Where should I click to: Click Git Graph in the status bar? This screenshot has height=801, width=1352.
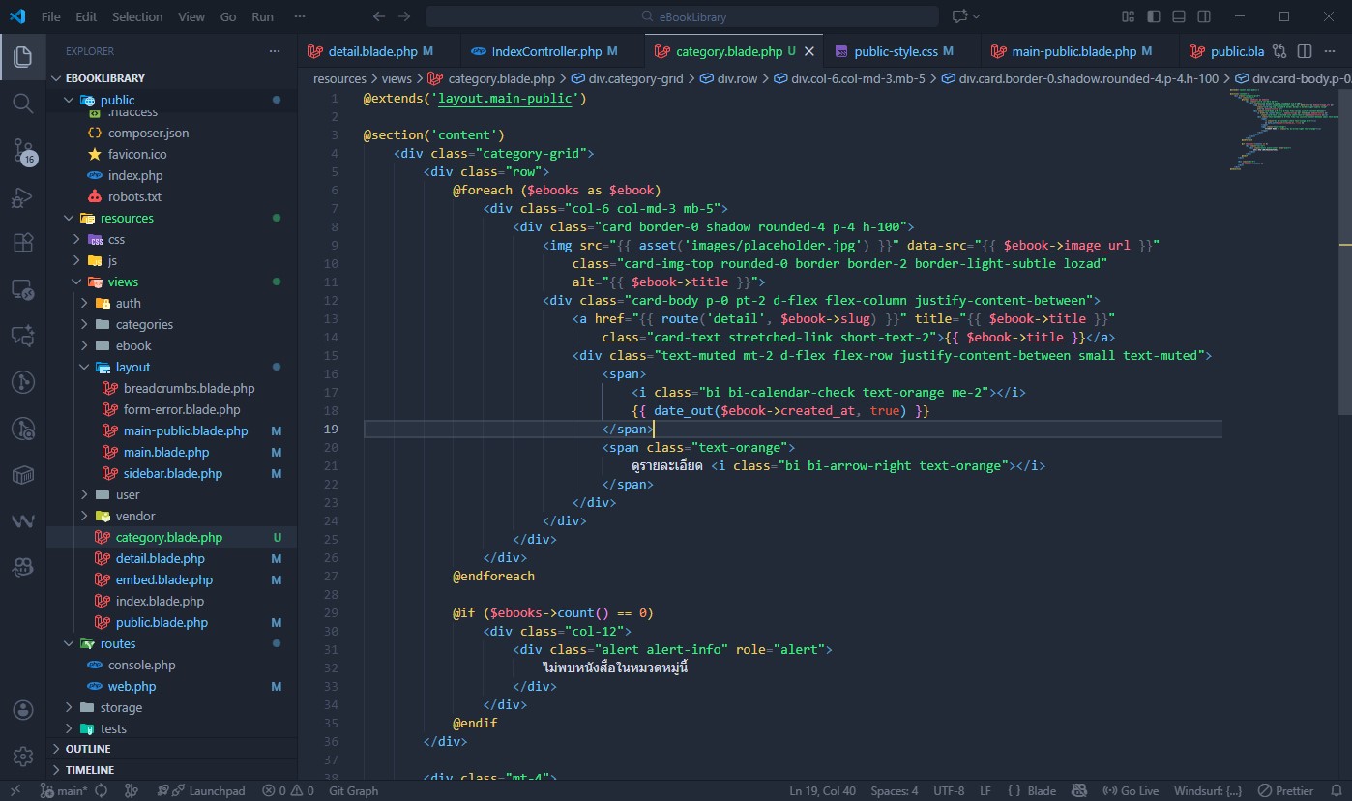pos(353,790)
